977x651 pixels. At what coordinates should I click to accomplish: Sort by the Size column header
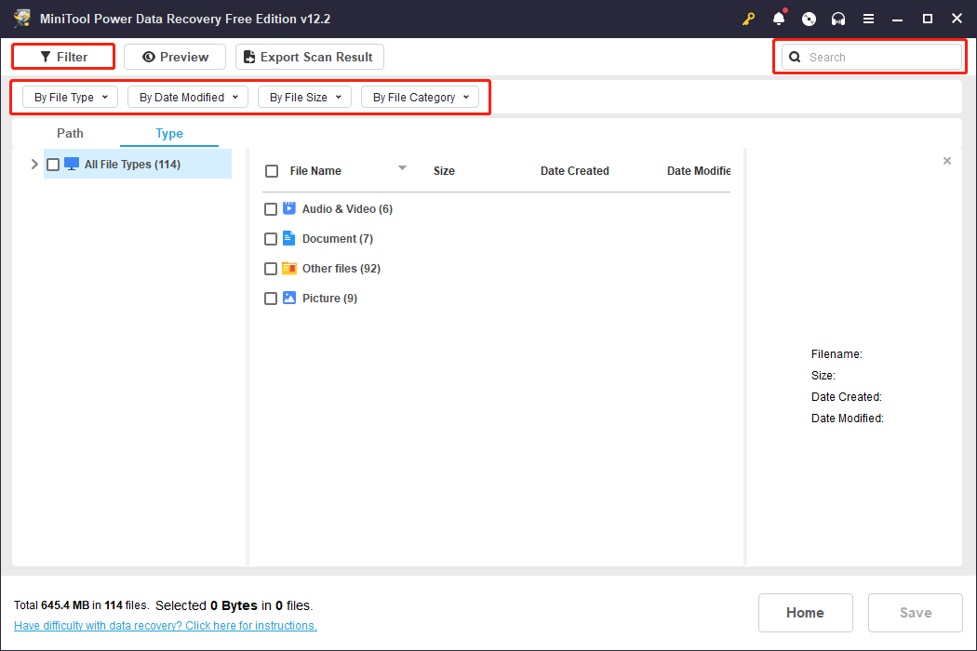click(x=444, y=171)
